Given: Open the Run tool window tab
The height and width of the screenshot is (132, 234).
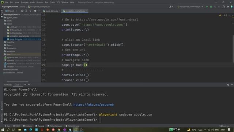Looking at the screenshot, I should [7, 126].
